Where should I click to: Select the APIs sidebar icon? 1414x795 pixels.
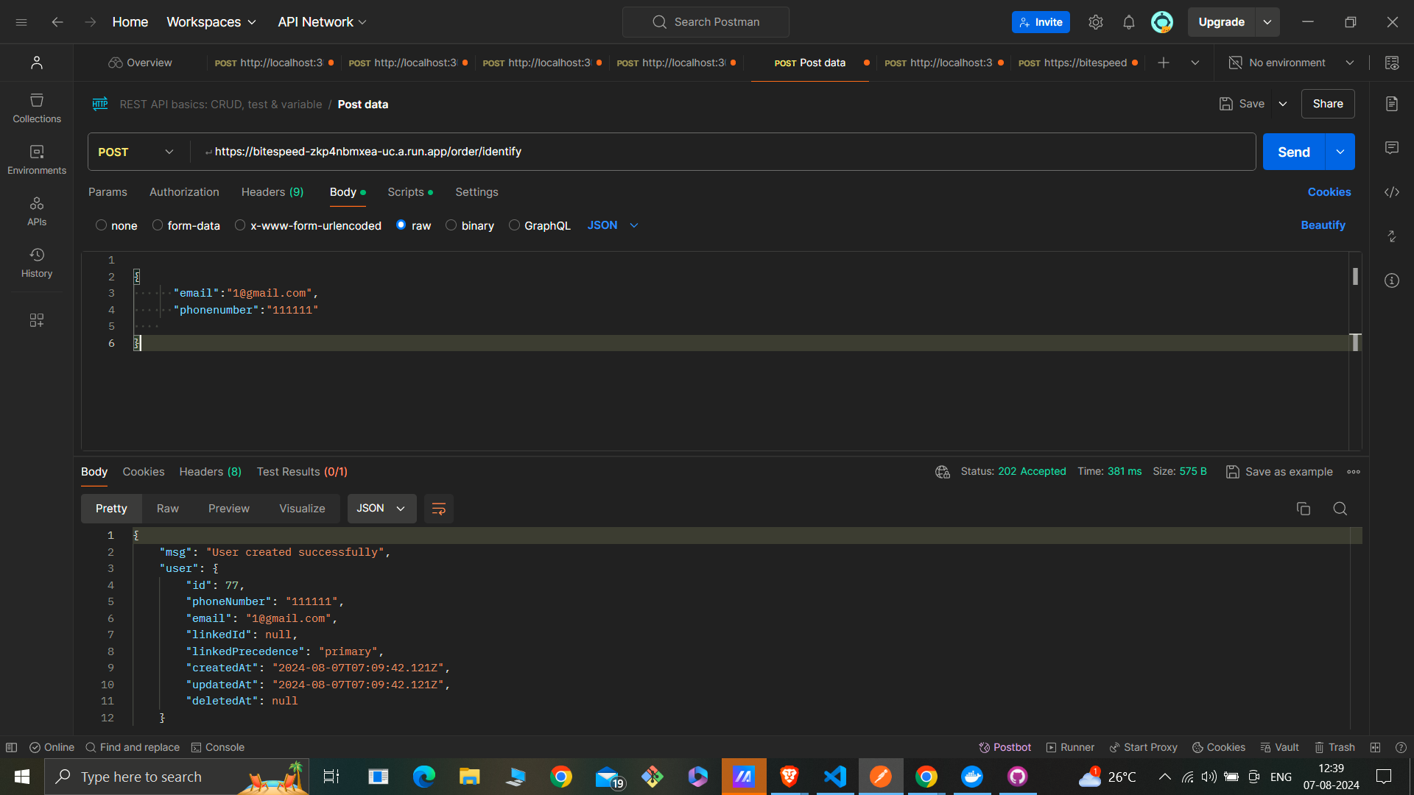click(36, 210)
